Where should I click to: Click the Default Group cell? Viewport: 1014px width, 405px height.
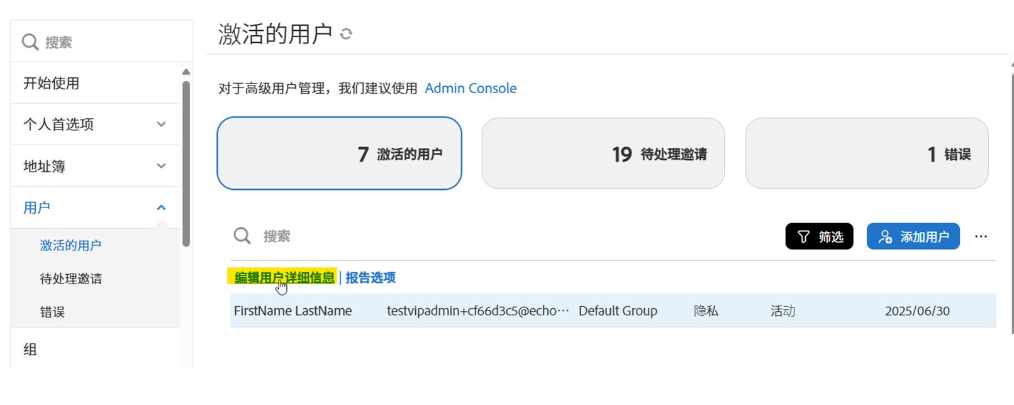coord(618,311)
